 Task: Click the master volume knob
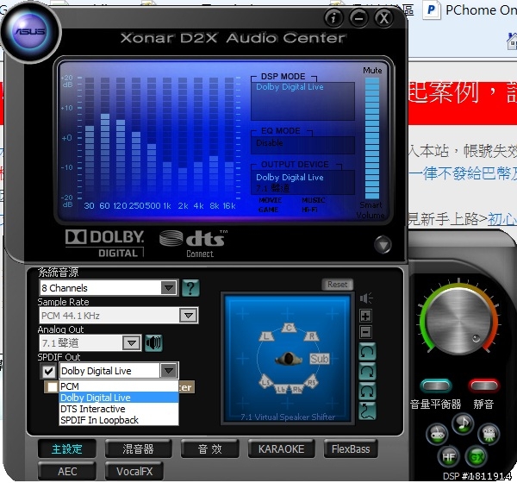458,321
